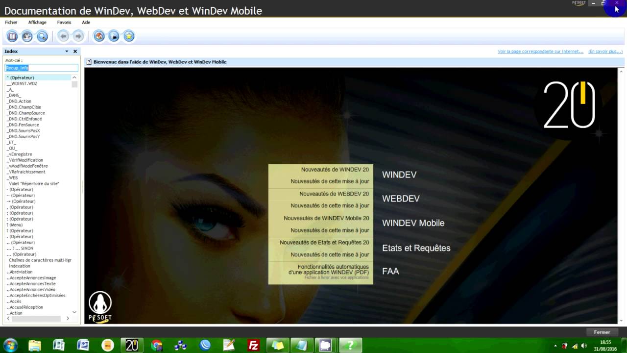Select 'Indexation' index entry
627x353 pixels.
pyautogui.click(x=19, y=266)
